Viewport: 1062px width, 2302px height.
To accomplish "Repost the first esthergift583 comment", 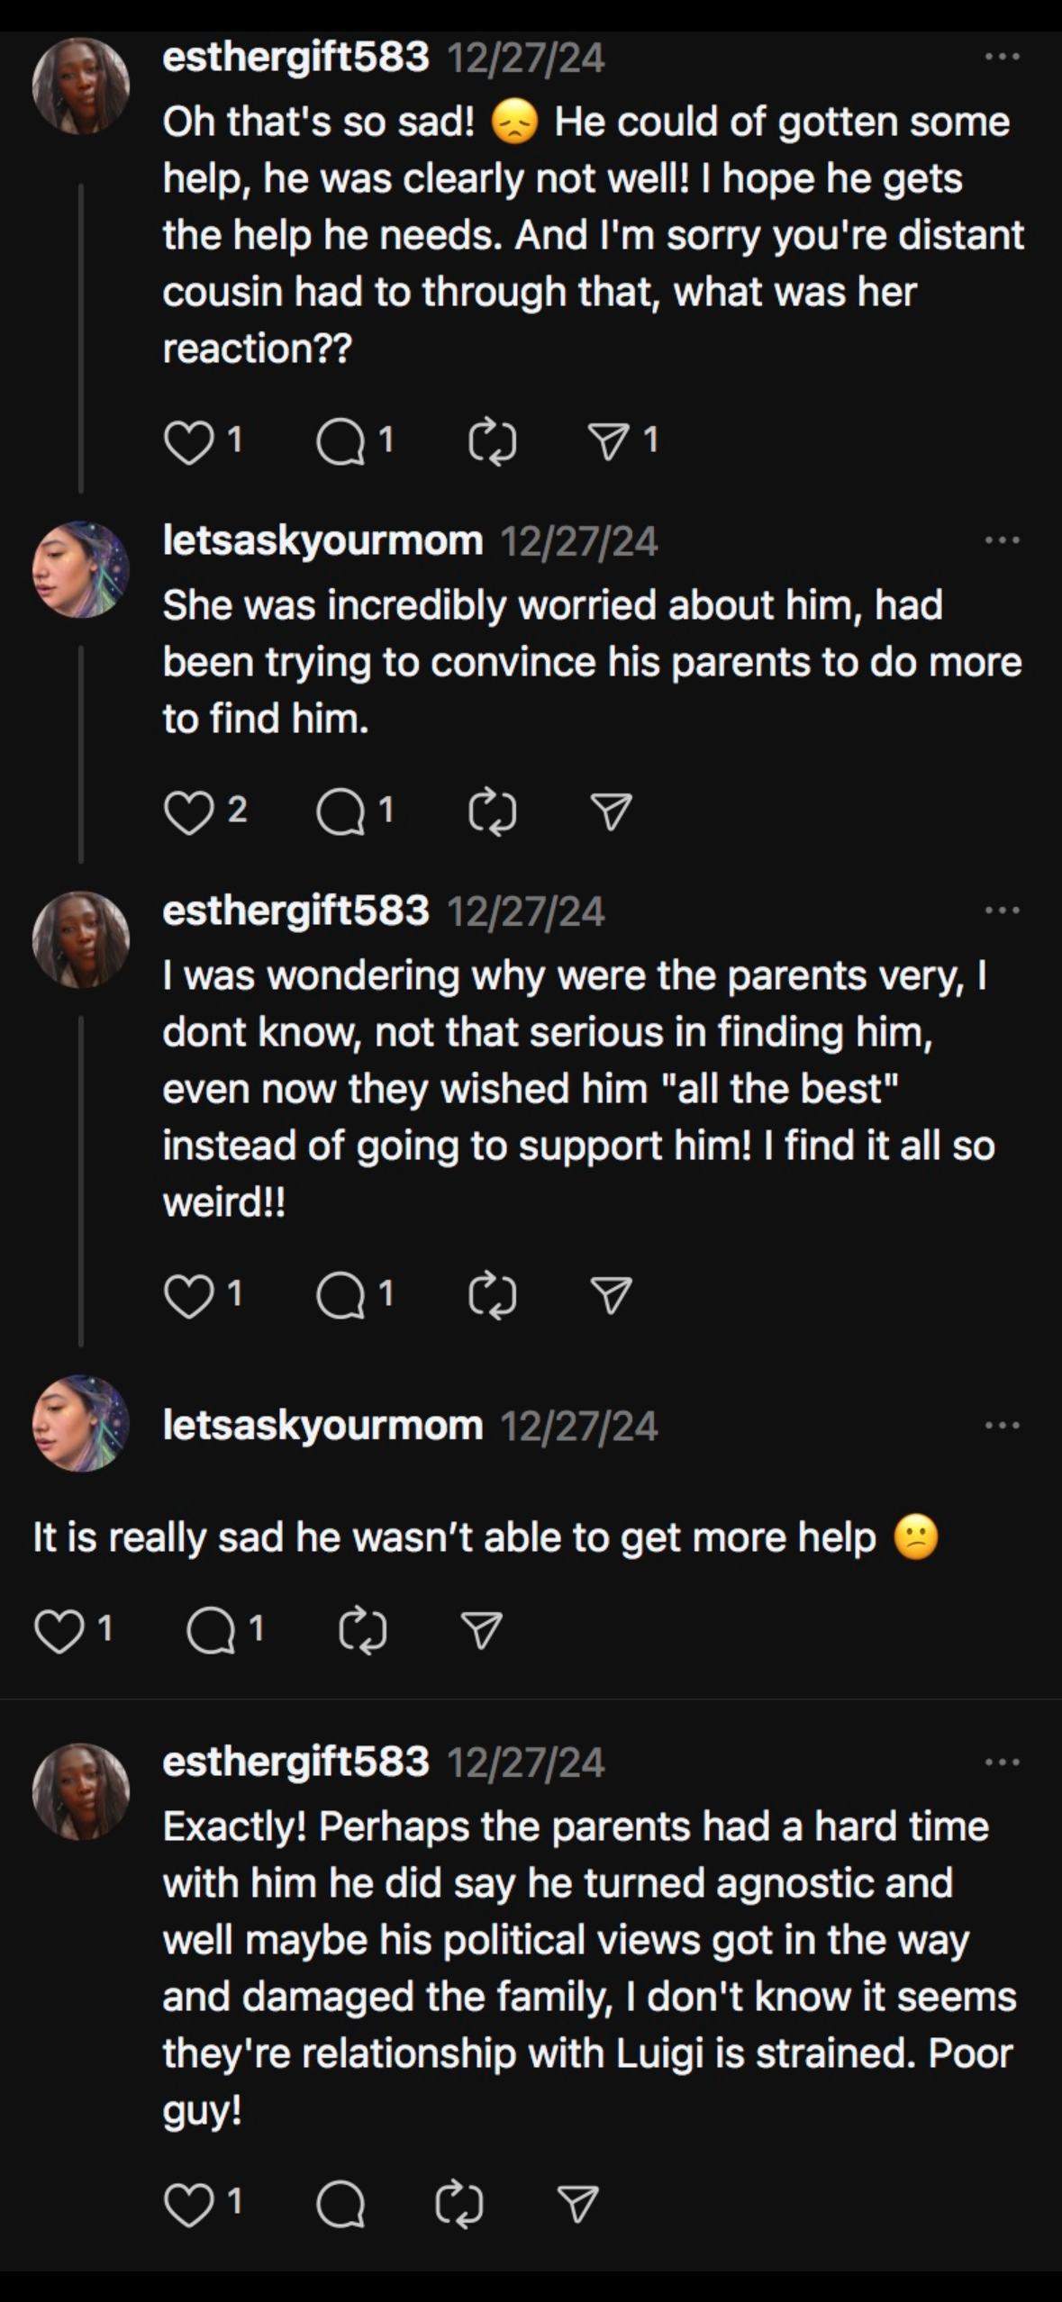I will pyautogui.click(x=493, y=442).
